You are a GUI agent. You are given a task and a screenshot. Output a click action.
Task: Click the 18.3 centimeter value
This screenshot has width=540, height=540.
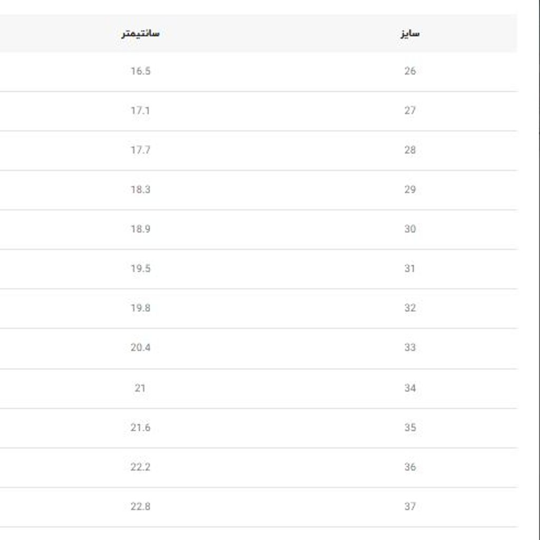(x=140, y=190)
